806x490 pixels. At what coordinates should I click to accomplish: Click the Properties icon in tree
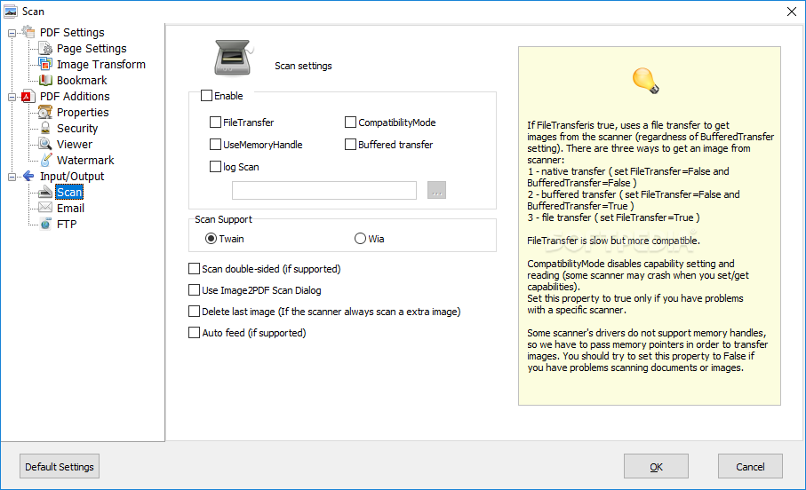tap(45, 112)
